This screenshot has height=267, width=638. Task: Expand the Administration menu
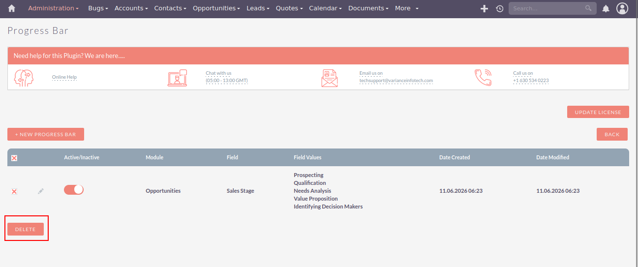click(x=53, y=8)
